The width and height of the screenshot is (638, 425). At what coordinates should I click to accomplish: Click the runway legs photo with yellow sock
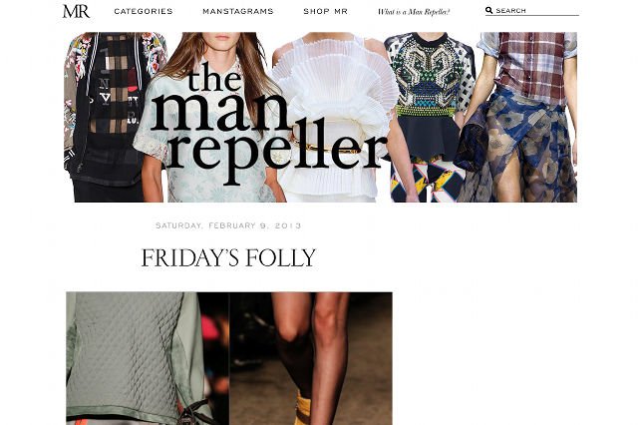click(x=311, y=358)
